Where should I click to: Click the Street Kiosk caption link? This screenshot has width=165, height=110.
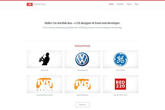45,70
